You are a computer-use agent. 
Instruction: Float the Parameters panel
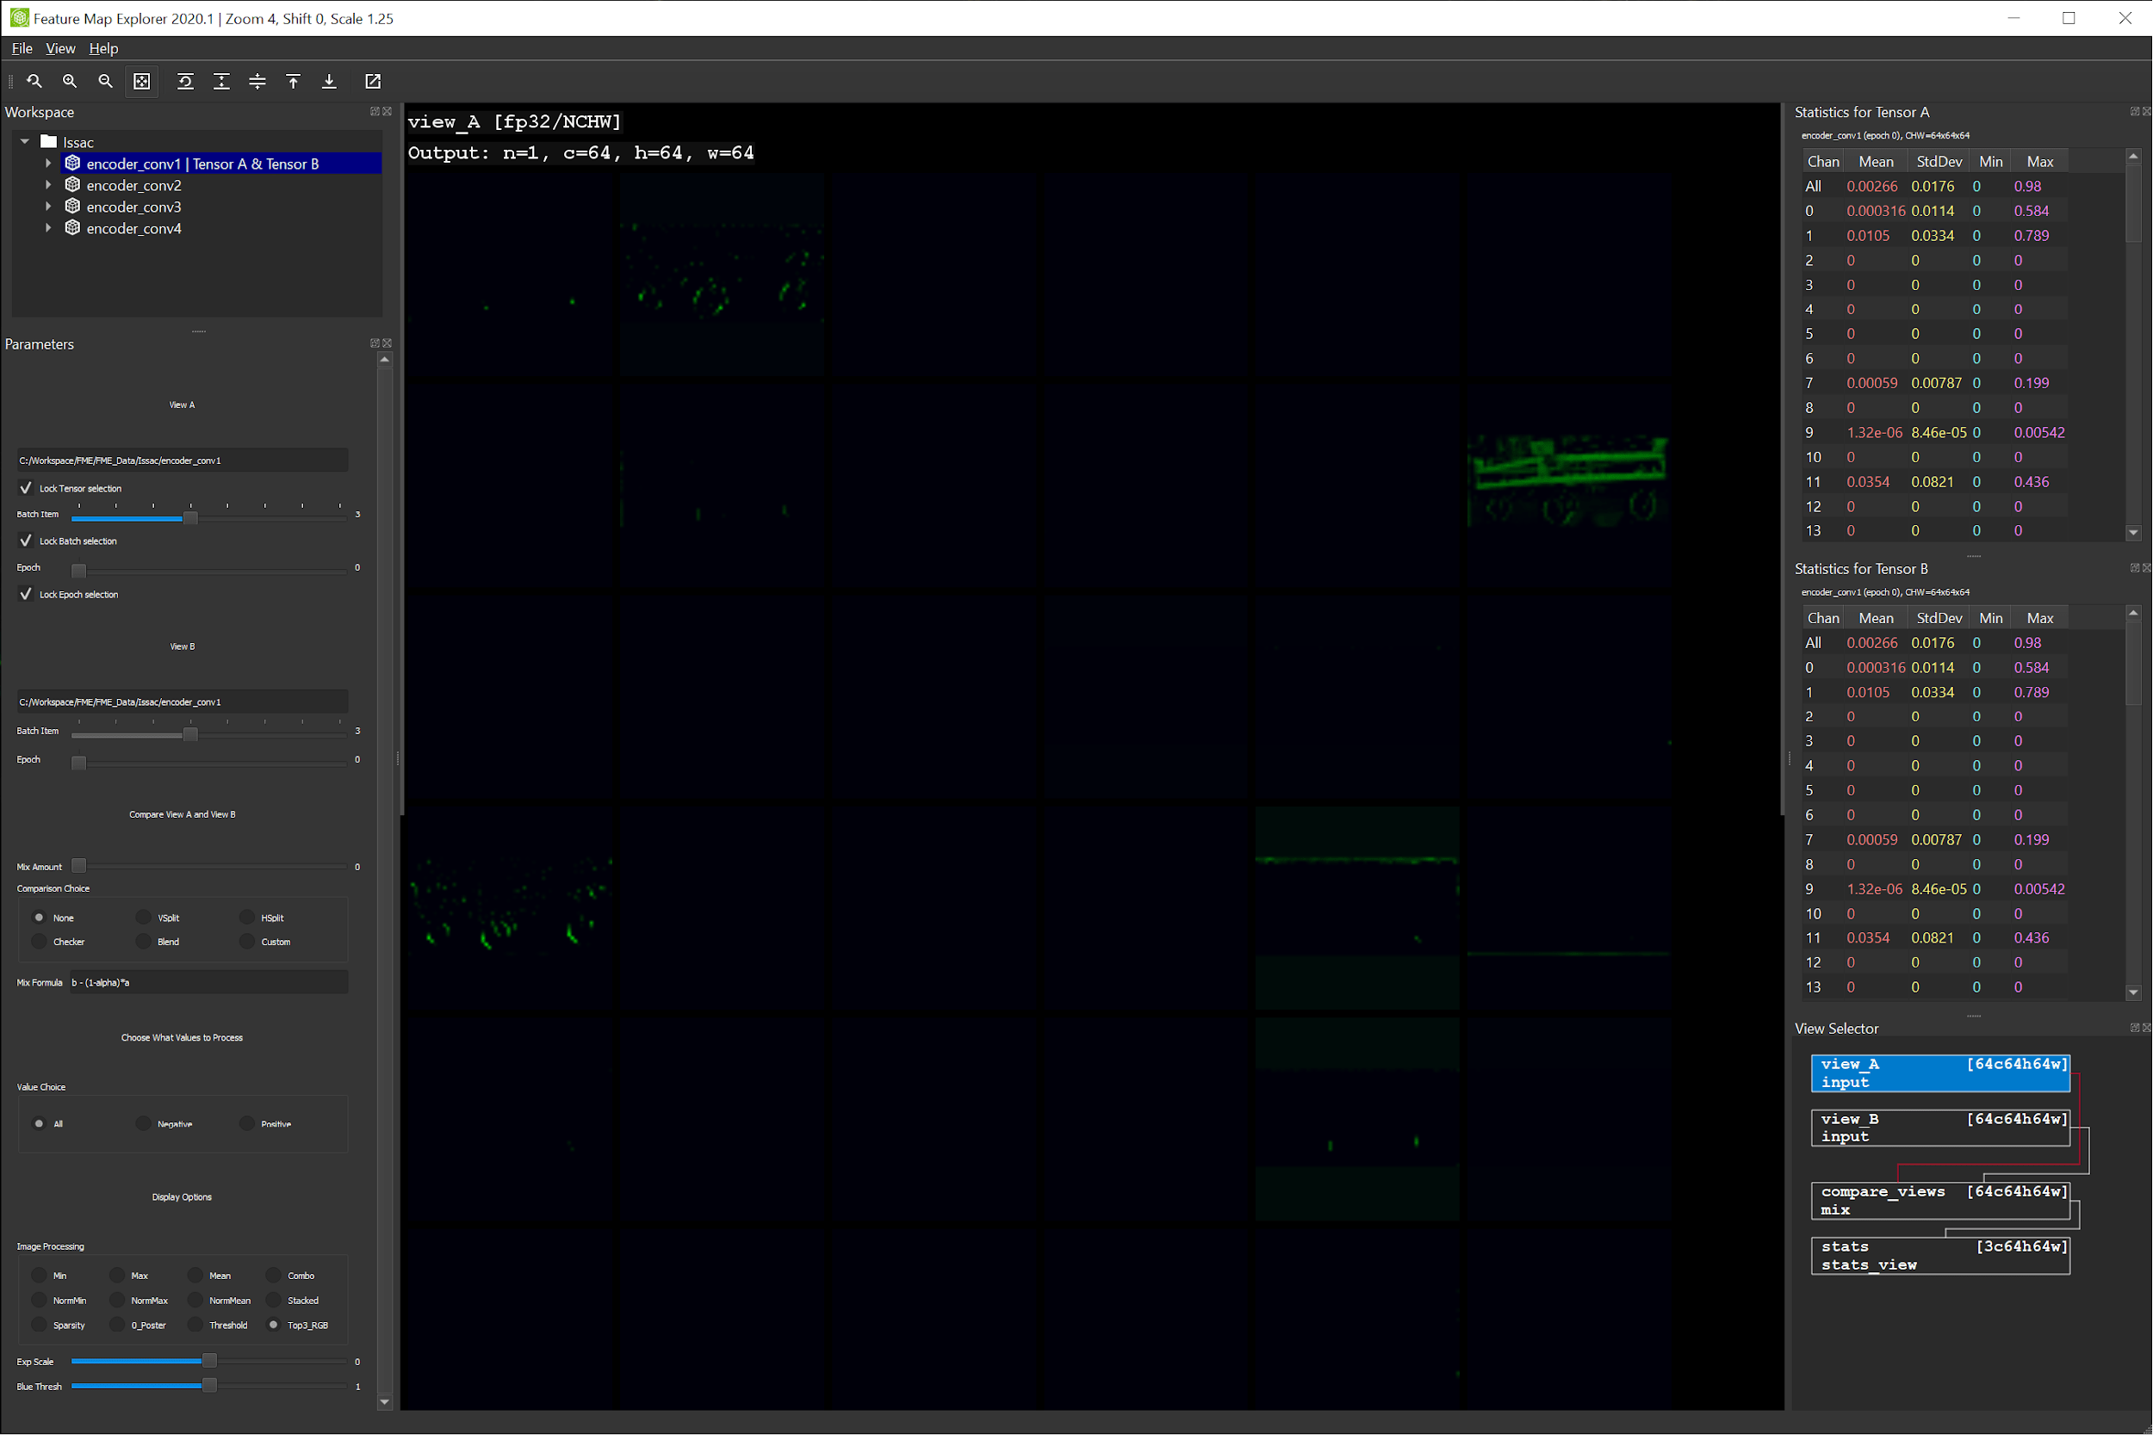(x=375, y=343)
